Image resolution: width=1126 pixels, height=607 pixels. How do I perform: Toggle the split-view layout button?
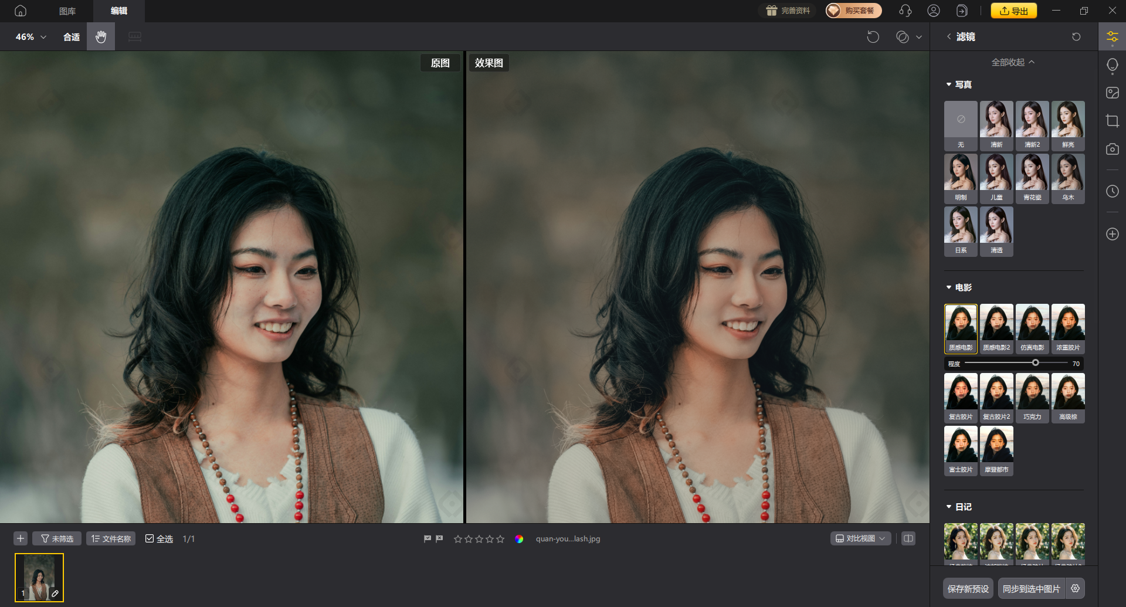pyautogui.click(x=908, y=538)
